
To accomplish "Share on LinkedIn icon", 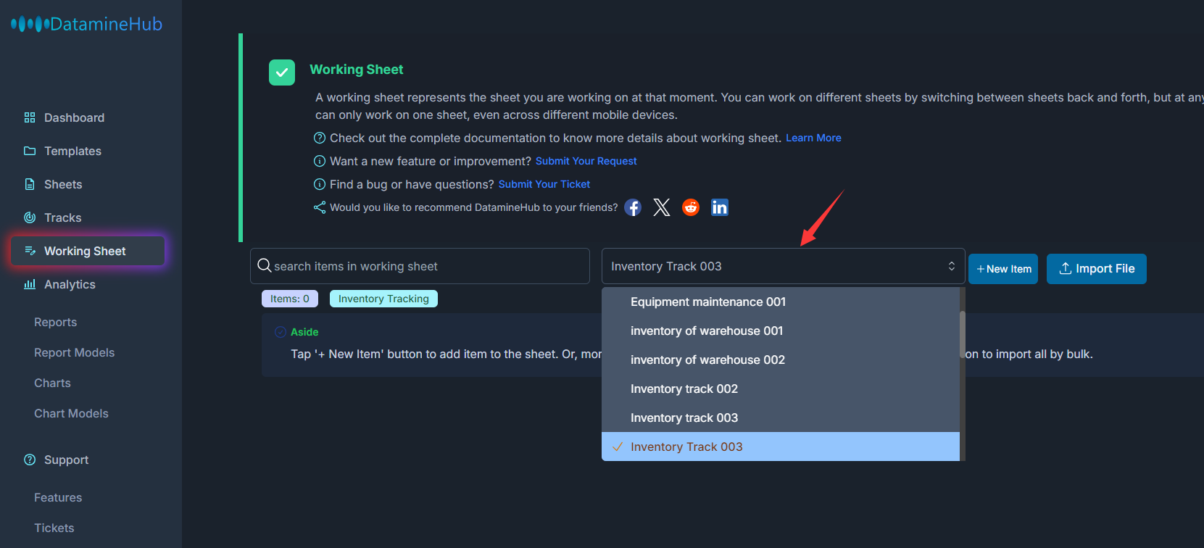I will 720,208.
